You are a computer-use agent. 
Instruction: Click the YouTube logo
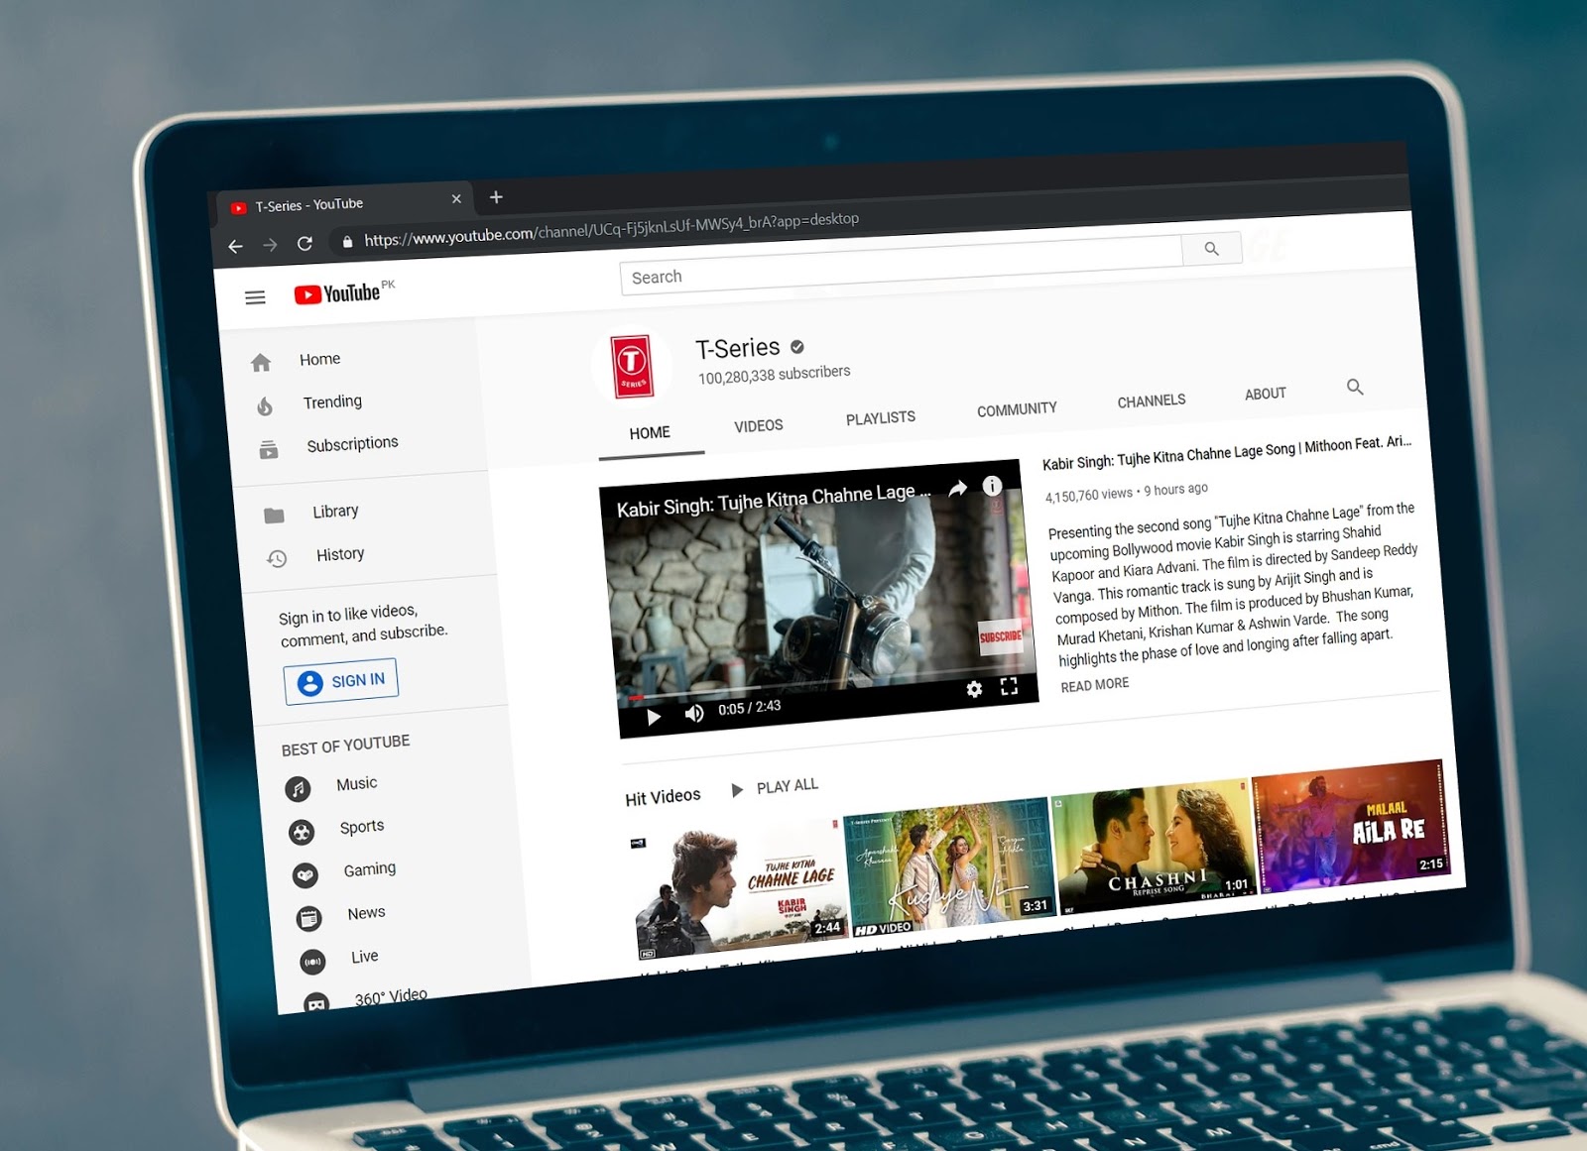[337, 293]
